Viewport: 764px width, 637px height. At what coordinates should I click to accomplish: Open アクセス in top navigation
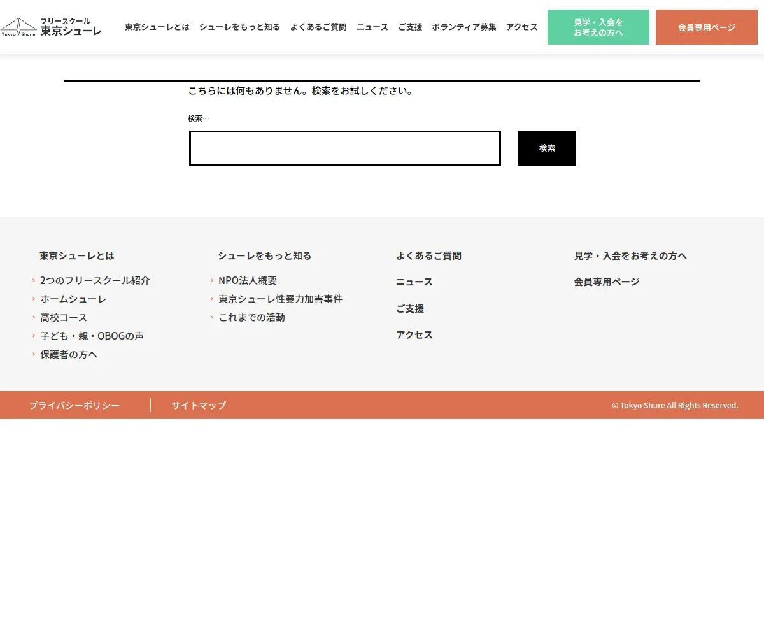(x=522, y=27)
